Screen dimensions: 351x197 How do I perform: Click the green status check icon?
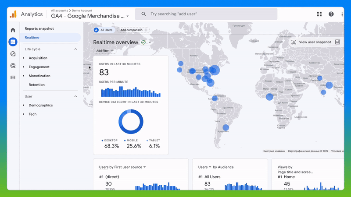tap(143, 42)
